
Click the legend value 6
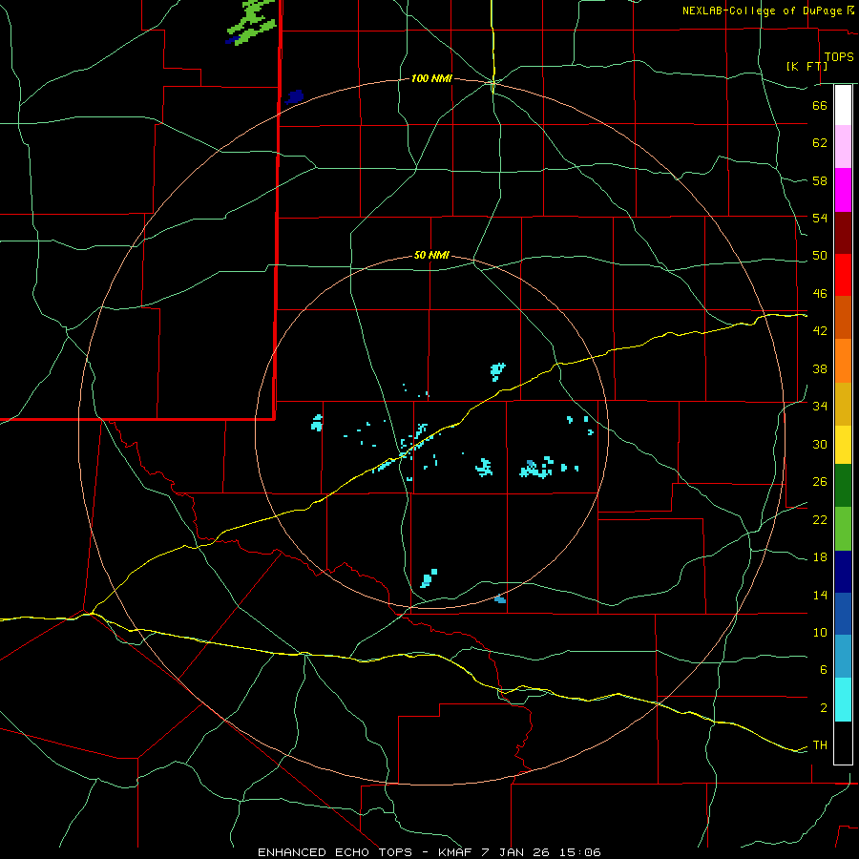pyautogui.click(x=823, y=669)
